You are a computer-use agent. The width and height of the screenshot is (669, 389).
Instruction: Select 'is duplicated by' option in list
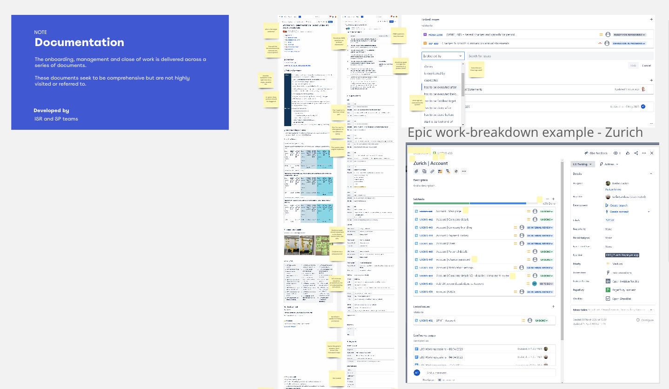[x=435, y=73]
